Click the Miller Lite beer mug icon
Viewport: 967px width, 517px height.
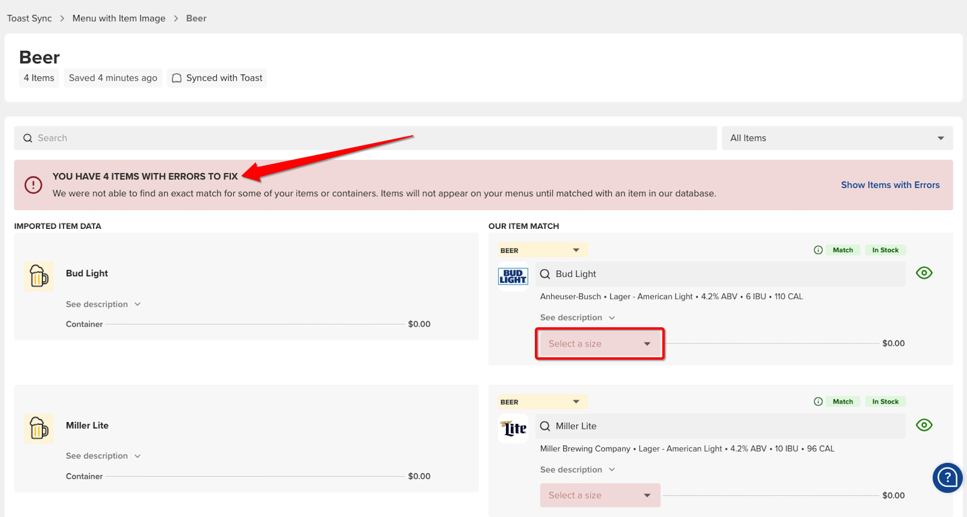tap(39, 429)
